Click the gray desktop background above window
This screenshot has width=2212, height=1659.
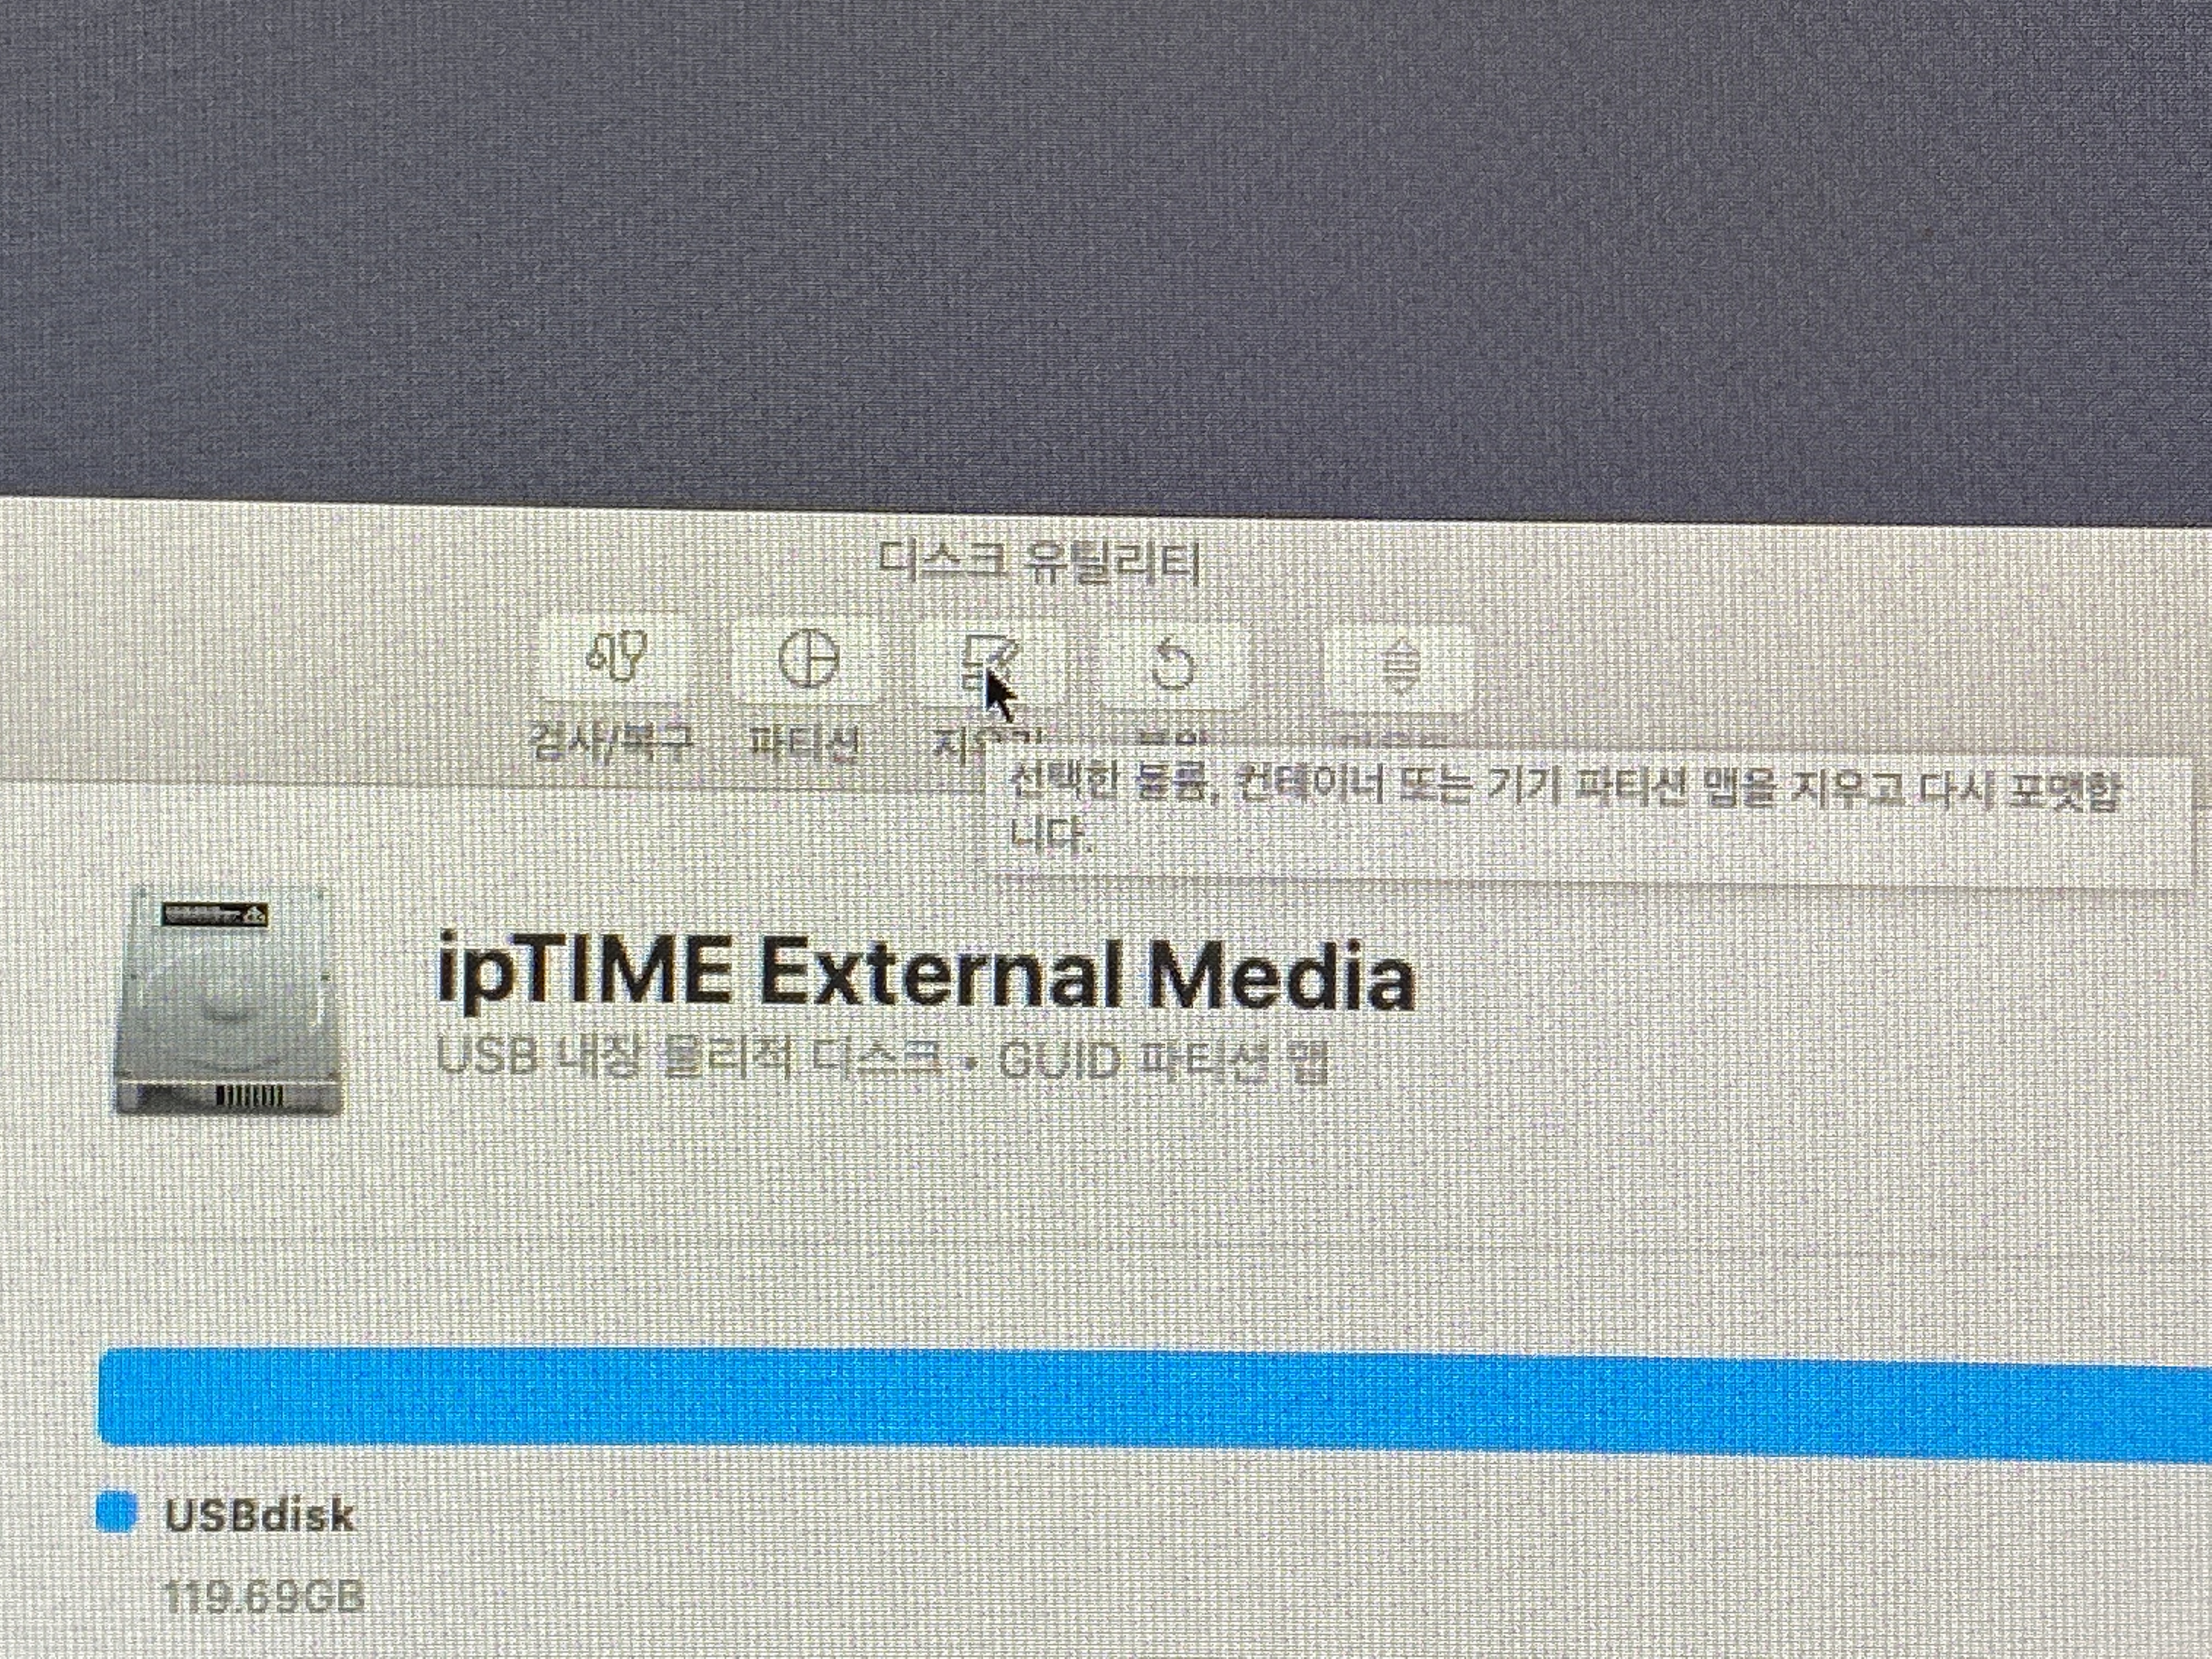point(1100,250)
